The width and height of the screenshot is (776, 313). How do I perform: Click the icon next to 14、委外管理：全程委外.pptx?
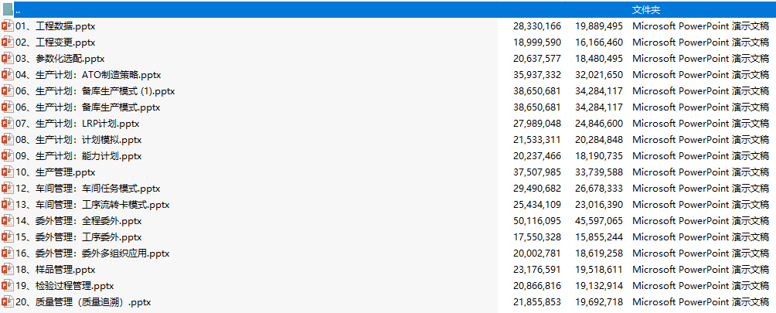click(x=8, y=220)
